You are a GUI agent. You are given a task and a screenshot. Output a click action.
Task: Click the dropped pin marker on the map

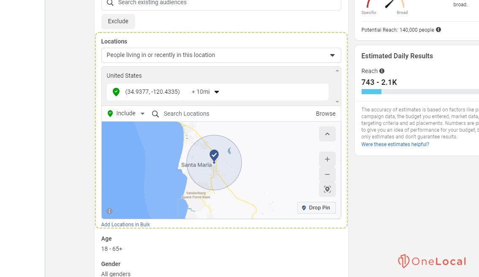[214, 156]
